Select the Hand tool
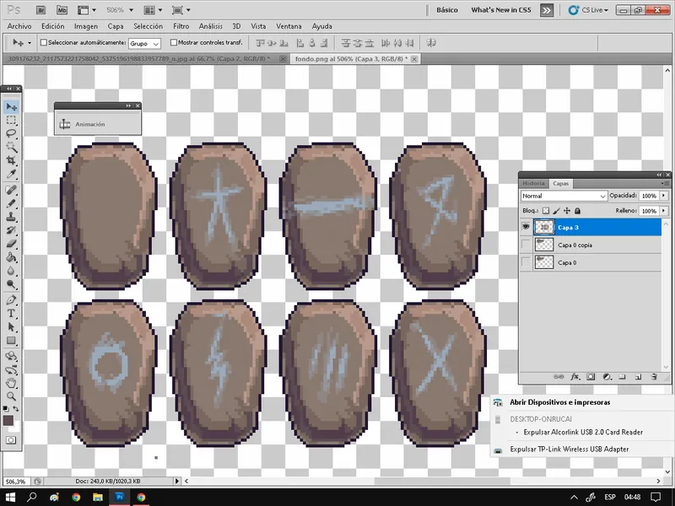 pyautogui.click(x=11, y=384)
